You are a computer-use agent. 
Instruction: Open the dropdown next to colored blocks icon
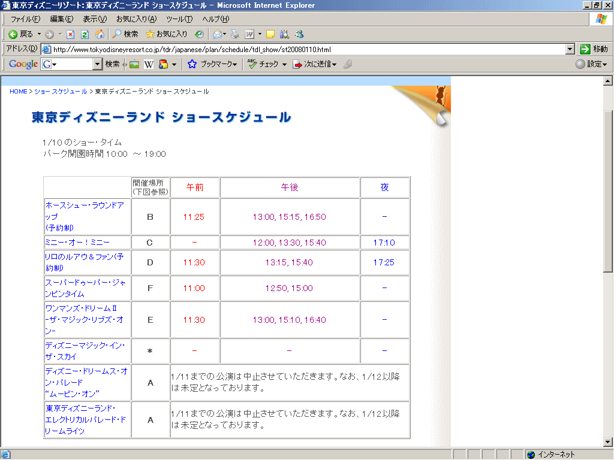point(174,64)
